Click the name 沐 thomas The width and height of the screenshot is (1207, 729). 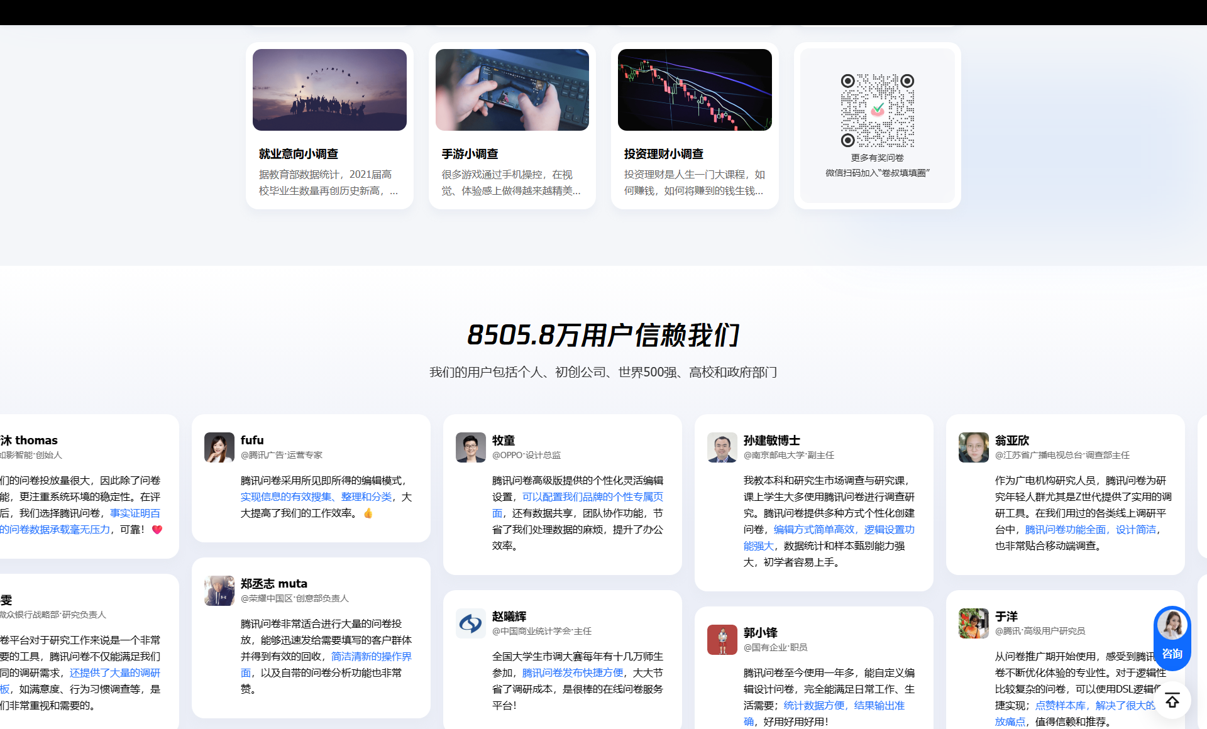point(29,440)
